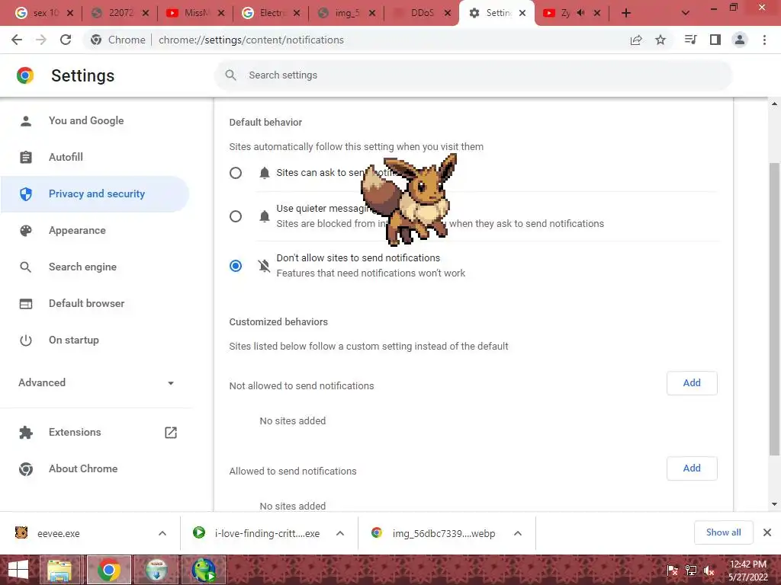This screenshot has height=585, width=781.
Task: Show all downloads
Action: point(723,532)
